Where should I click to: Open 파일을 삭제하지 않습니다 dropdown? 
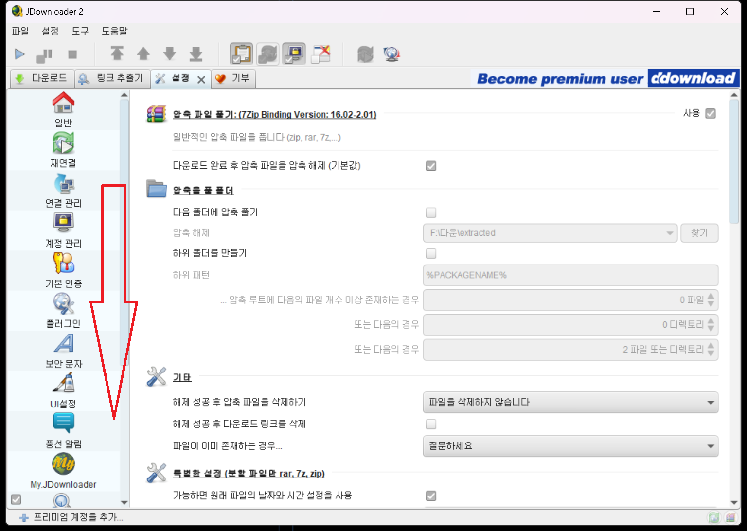[x=570, y=402]
